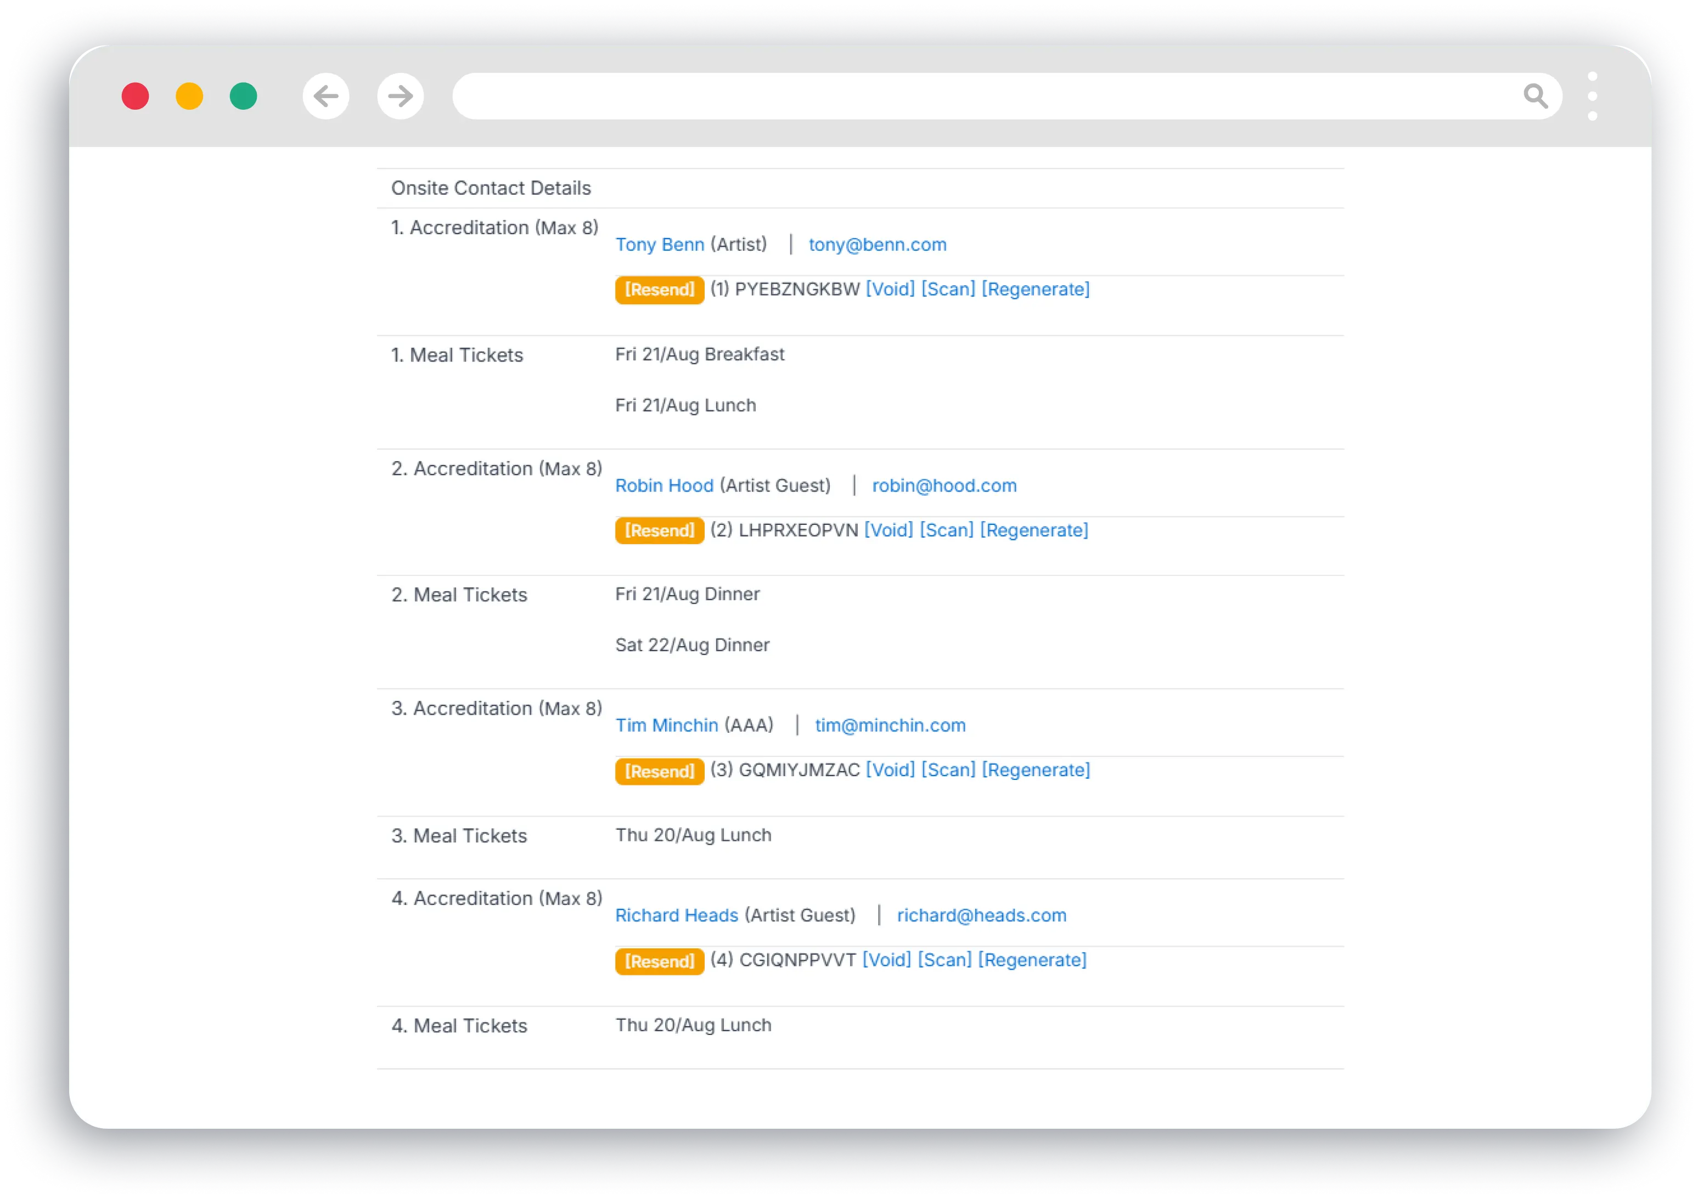Void accreditation code PYEBZNGKBW
The width and height of the screenshot is (1698, 1199).
point(890,289)
